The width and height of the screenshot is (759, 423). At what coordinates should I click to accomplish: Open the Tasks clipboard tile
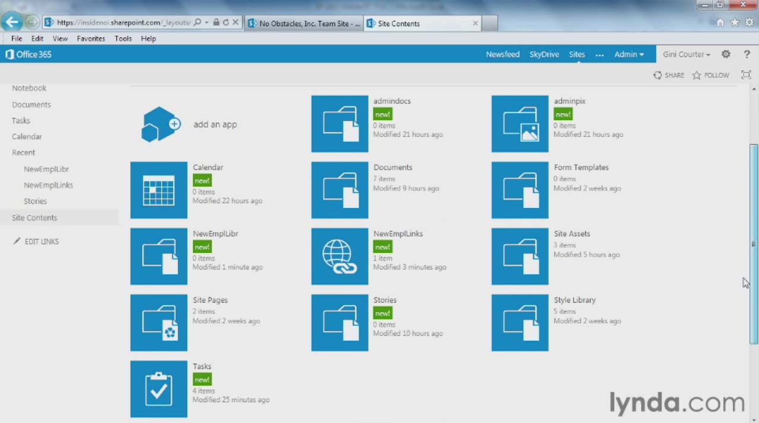[159, 389]
